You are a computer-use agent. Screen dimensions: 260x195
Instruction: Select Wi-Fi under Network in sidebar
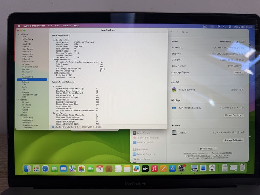click(x=25, y=113)
